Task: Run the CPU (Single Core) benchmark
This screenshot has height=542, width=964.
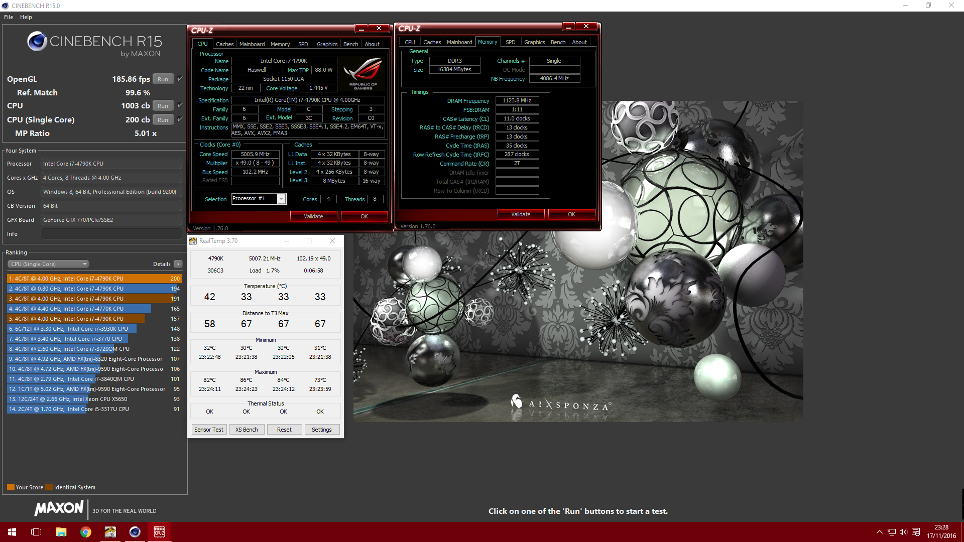Action: (163, 120)
